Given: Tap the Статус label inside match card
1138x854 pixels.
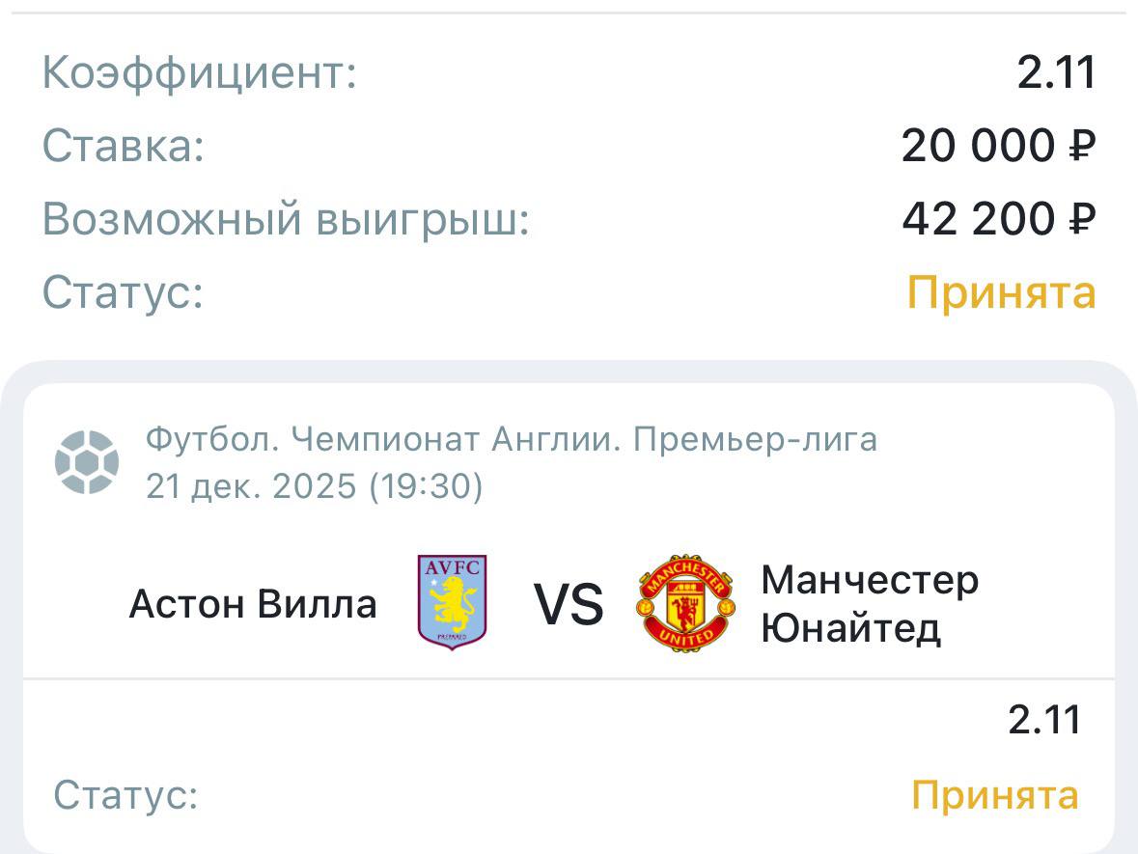Looking at the screenshot, I should (125, 795).
